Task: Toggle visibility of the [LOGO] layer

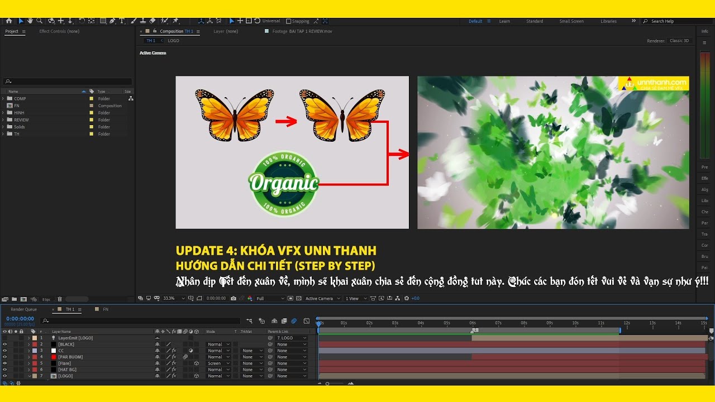Action: 4,376
